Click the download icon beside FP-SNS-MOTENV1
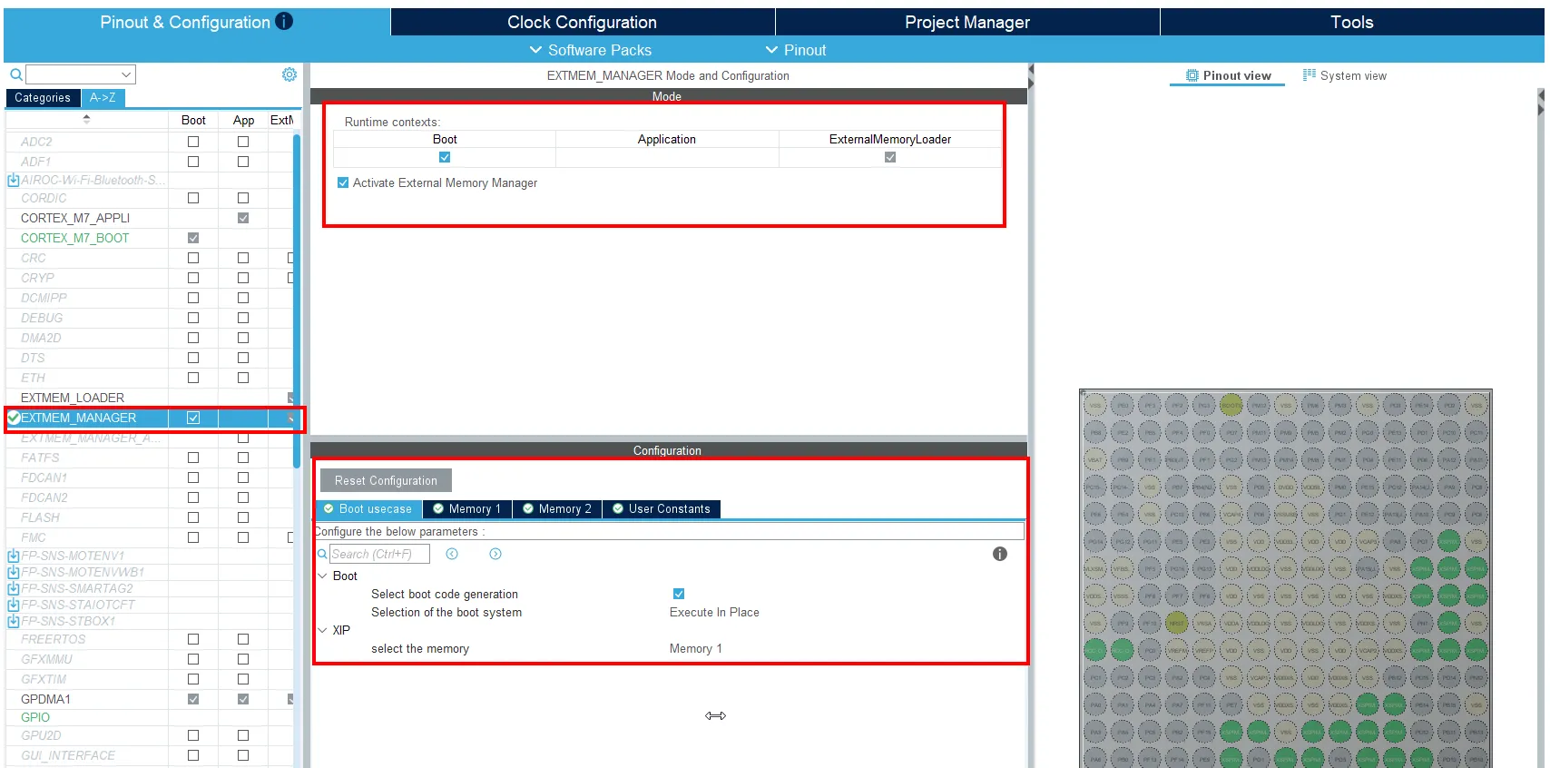1550x768 pixels. coord(14,556)
